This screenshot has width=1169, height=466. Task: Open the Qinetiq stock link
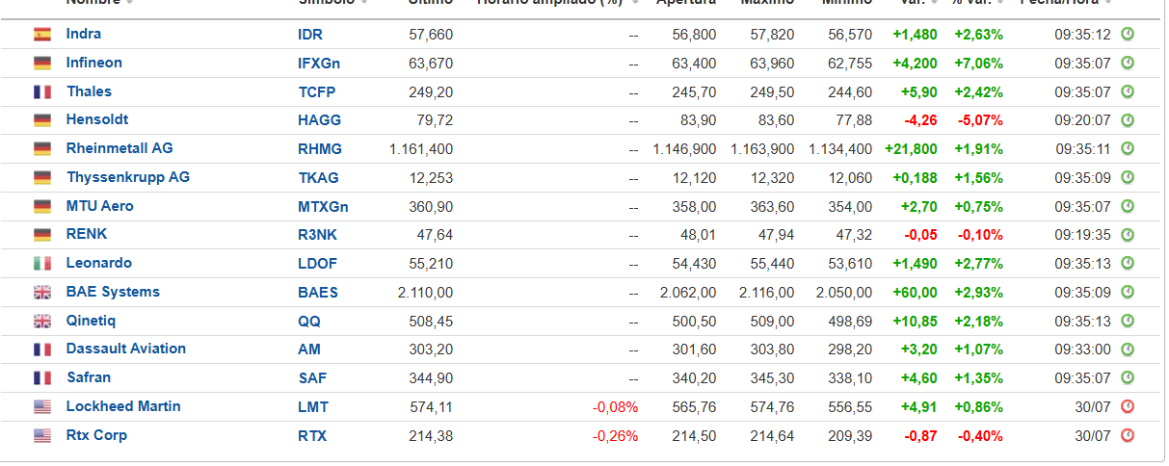coord(91,321)
